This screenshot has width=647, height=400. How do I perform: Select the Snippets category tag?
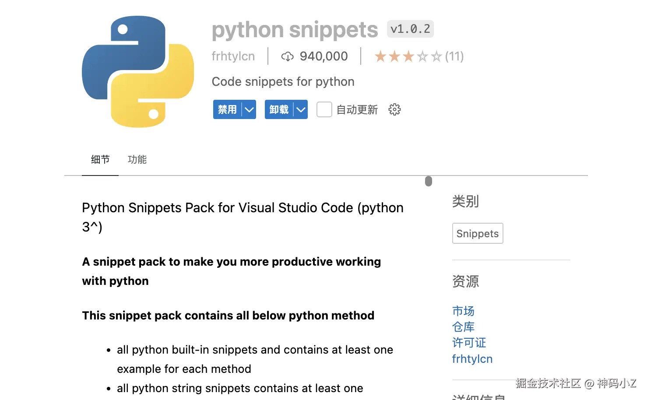477,234
